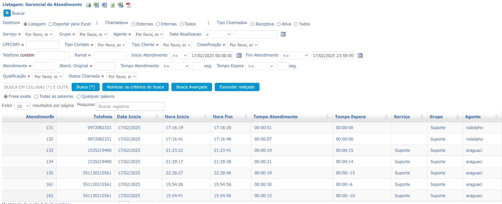Screen dimensions: 502x204
Task: Select the Listagem destination radio
Action: click(25, 24)
